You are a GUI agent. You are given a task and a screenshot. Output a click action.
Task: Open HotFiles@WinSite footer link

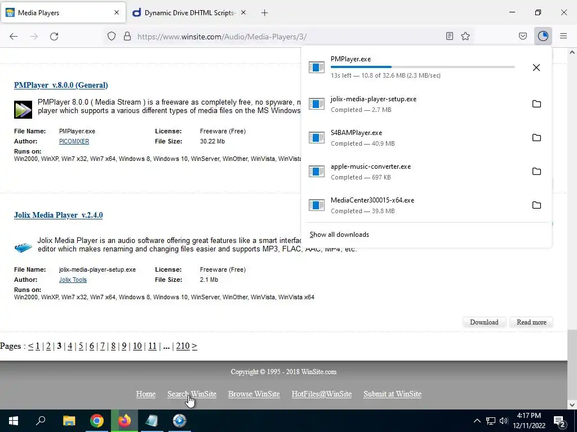pyautogui.click(x=322, y=394)
